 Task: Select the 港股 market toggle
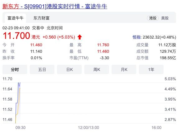point(153,18)
